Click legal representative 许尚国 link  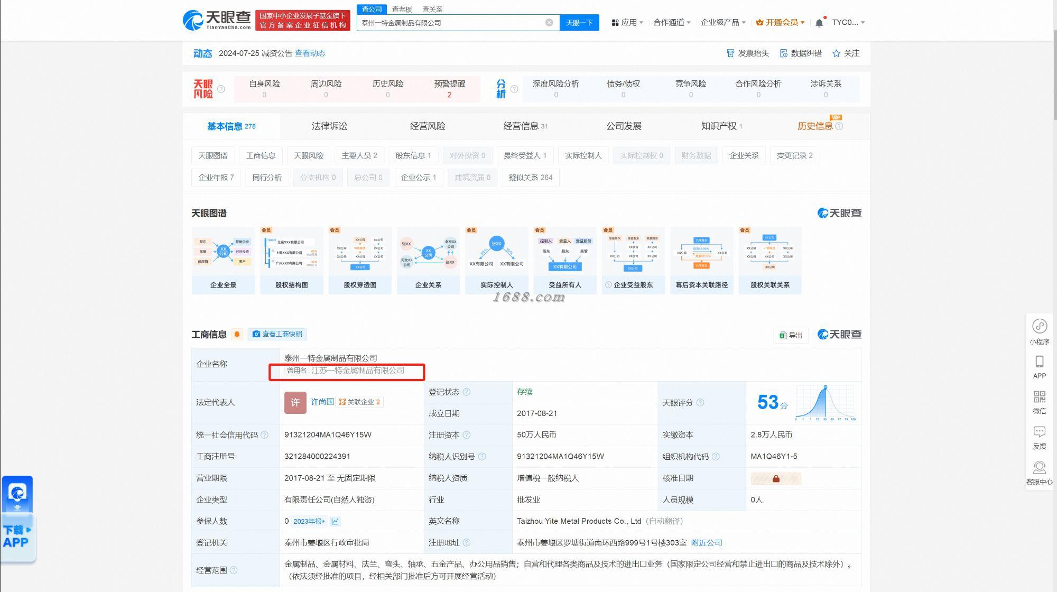coord(322,402)
